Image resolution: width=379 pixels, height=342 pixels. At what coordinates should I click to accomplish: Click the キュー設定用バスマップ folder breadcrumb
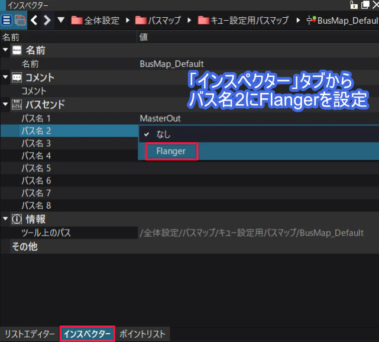243,20
